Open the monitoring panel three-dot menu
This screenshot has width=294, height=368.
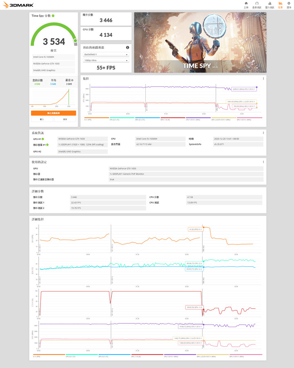pyautogui.click(x=263, y=79)
